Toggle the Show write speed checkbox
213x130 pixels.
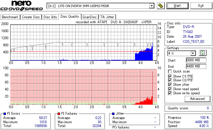point(170,93)
